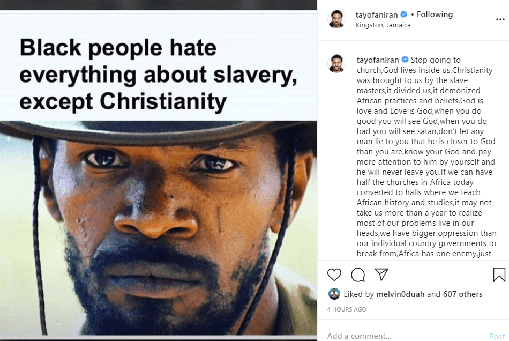
Task: Open melvin0duah's profile from likes
Action: 399,294
